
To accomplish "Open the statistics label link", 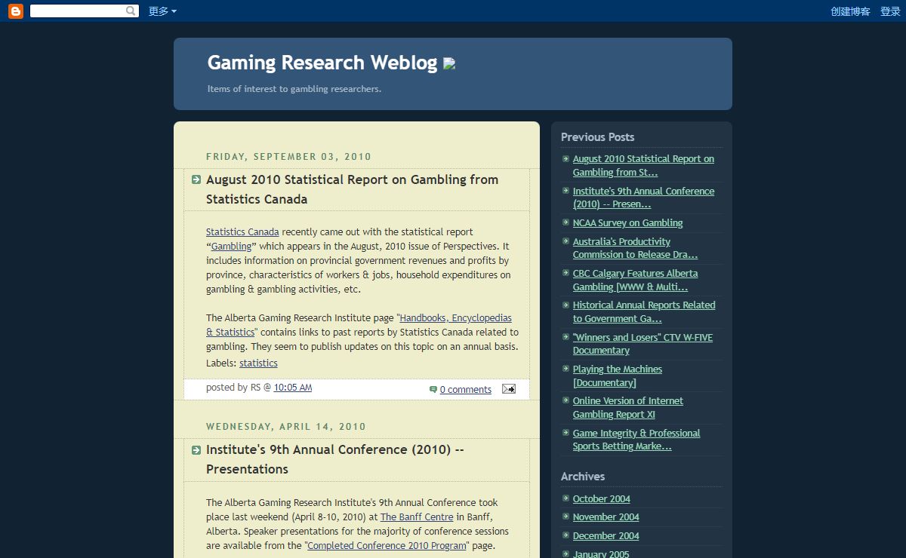I will pos(258,363).
